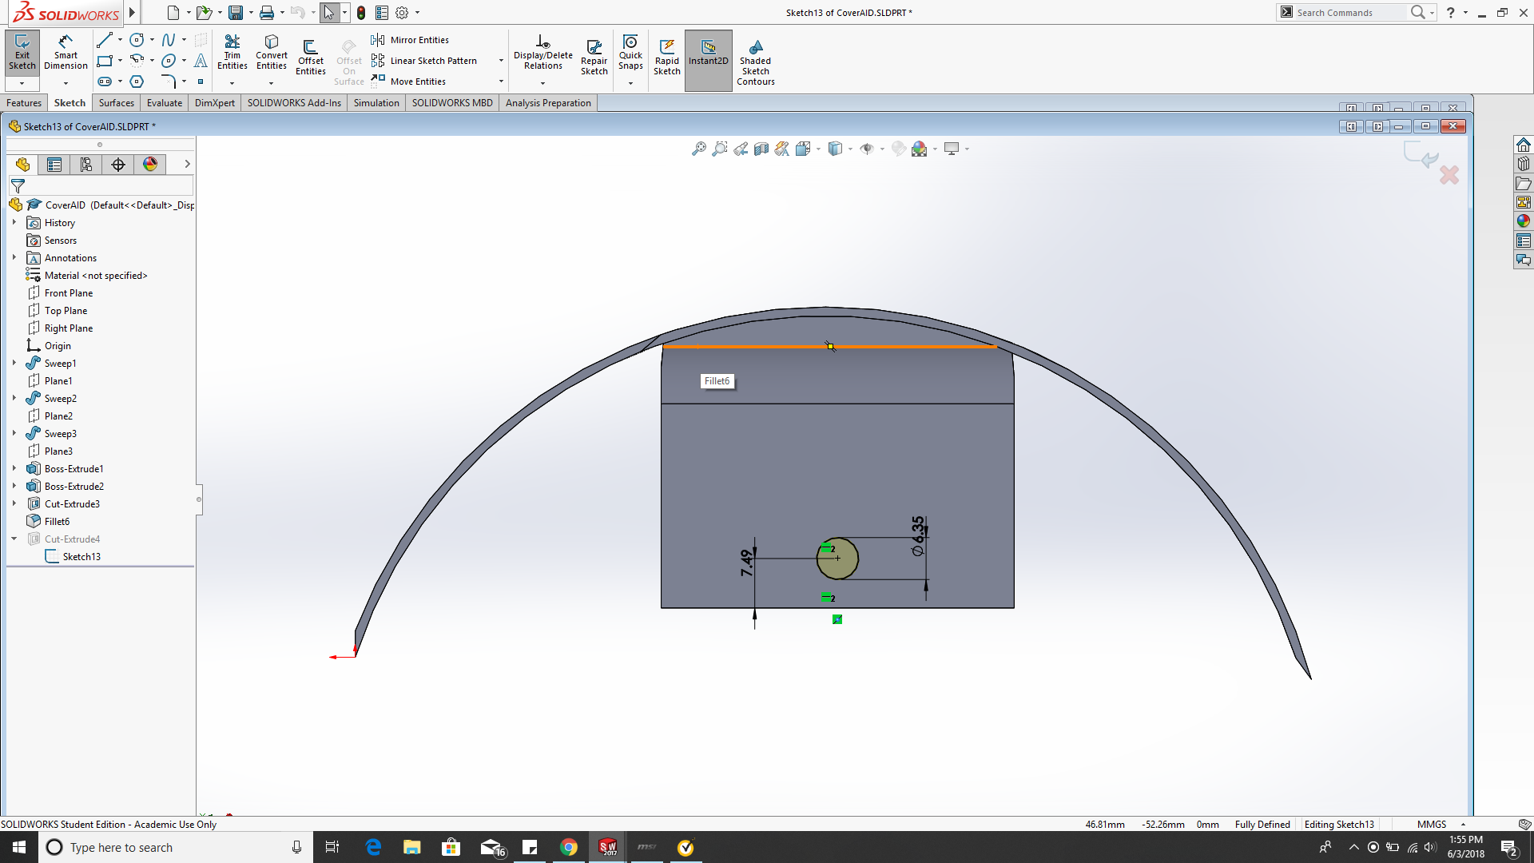Open the DisplayManager color tab

150,165
